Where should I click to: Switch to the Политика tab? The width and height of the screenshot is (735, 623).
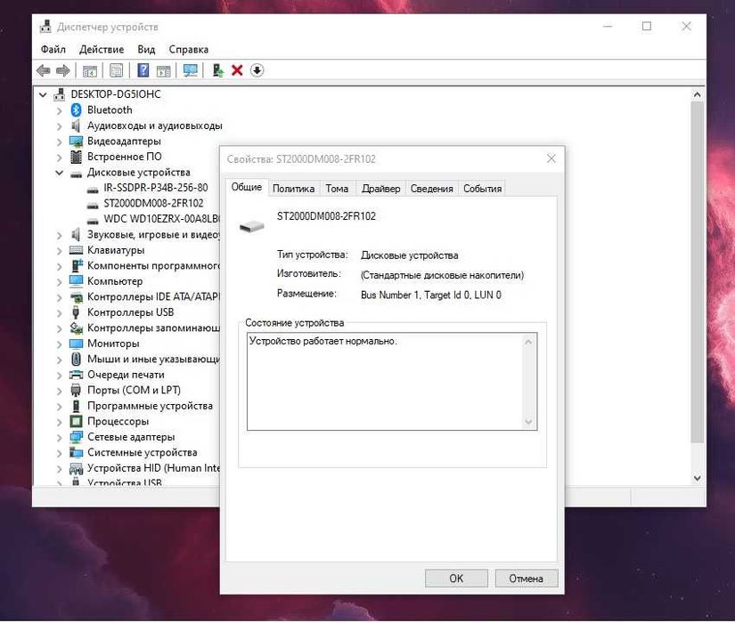pyautogui.click(x=293, y=189)
